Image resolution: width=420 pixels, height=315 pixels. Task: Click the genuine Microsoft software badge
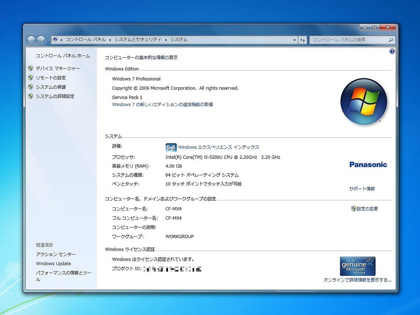click(358, 266)
